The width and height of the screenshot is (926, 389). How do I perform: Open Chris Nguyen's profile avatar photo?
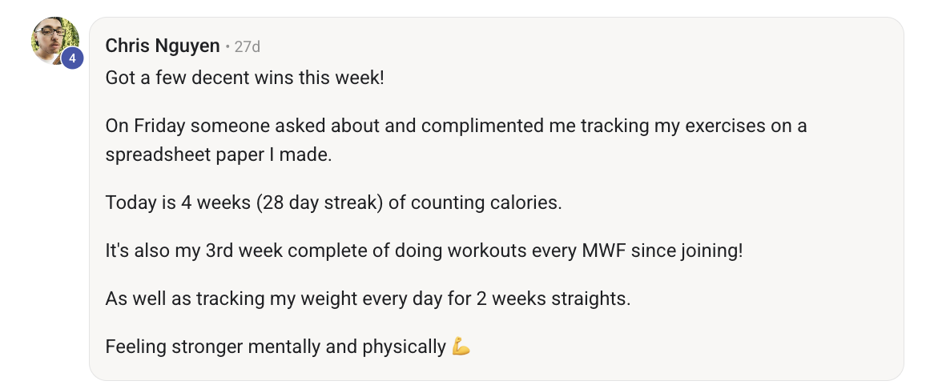pos(53,38)
